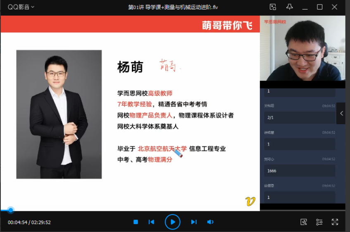The image size is (350, 232).
Task: Click the elapsed time display 00:04:54
Action: tap(17, 222)
